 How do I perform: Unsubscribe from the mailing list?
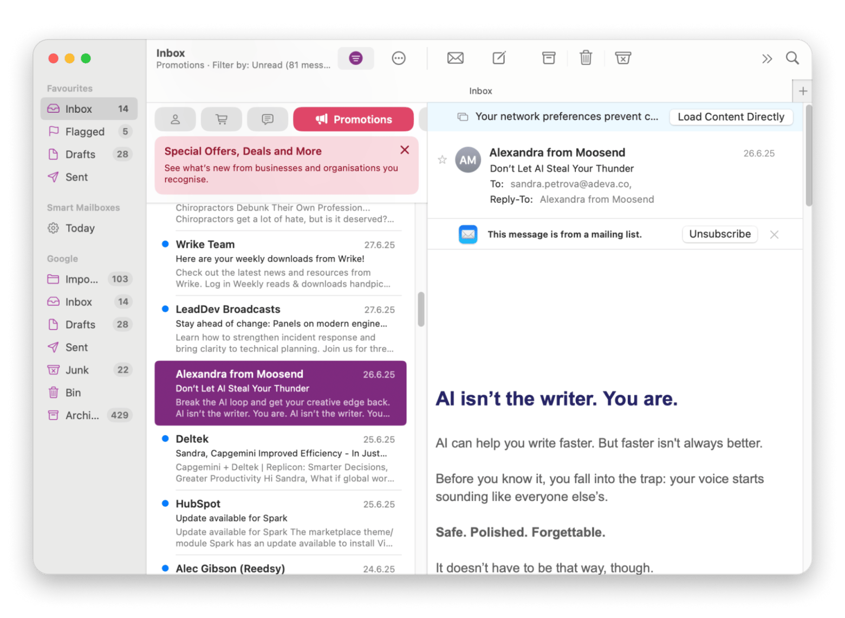pyautogui.click(x=719, y=234)
